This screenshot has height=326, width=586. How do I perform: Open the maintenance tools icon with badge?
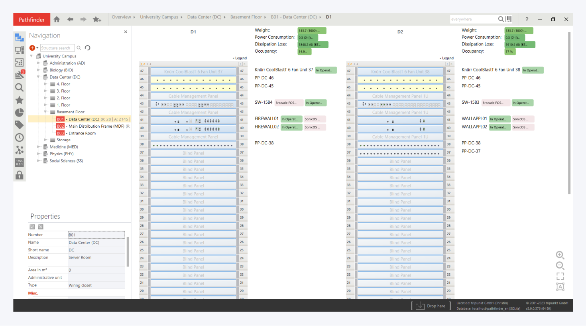point(19,75)
